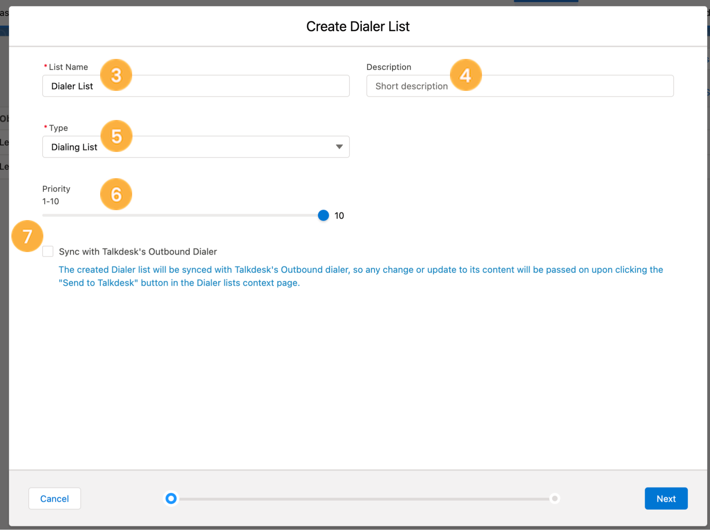Click the orange number 4 marker
The height and width of the screenshot is (530, 710).
pyautogui.click(x=466, y=75)
